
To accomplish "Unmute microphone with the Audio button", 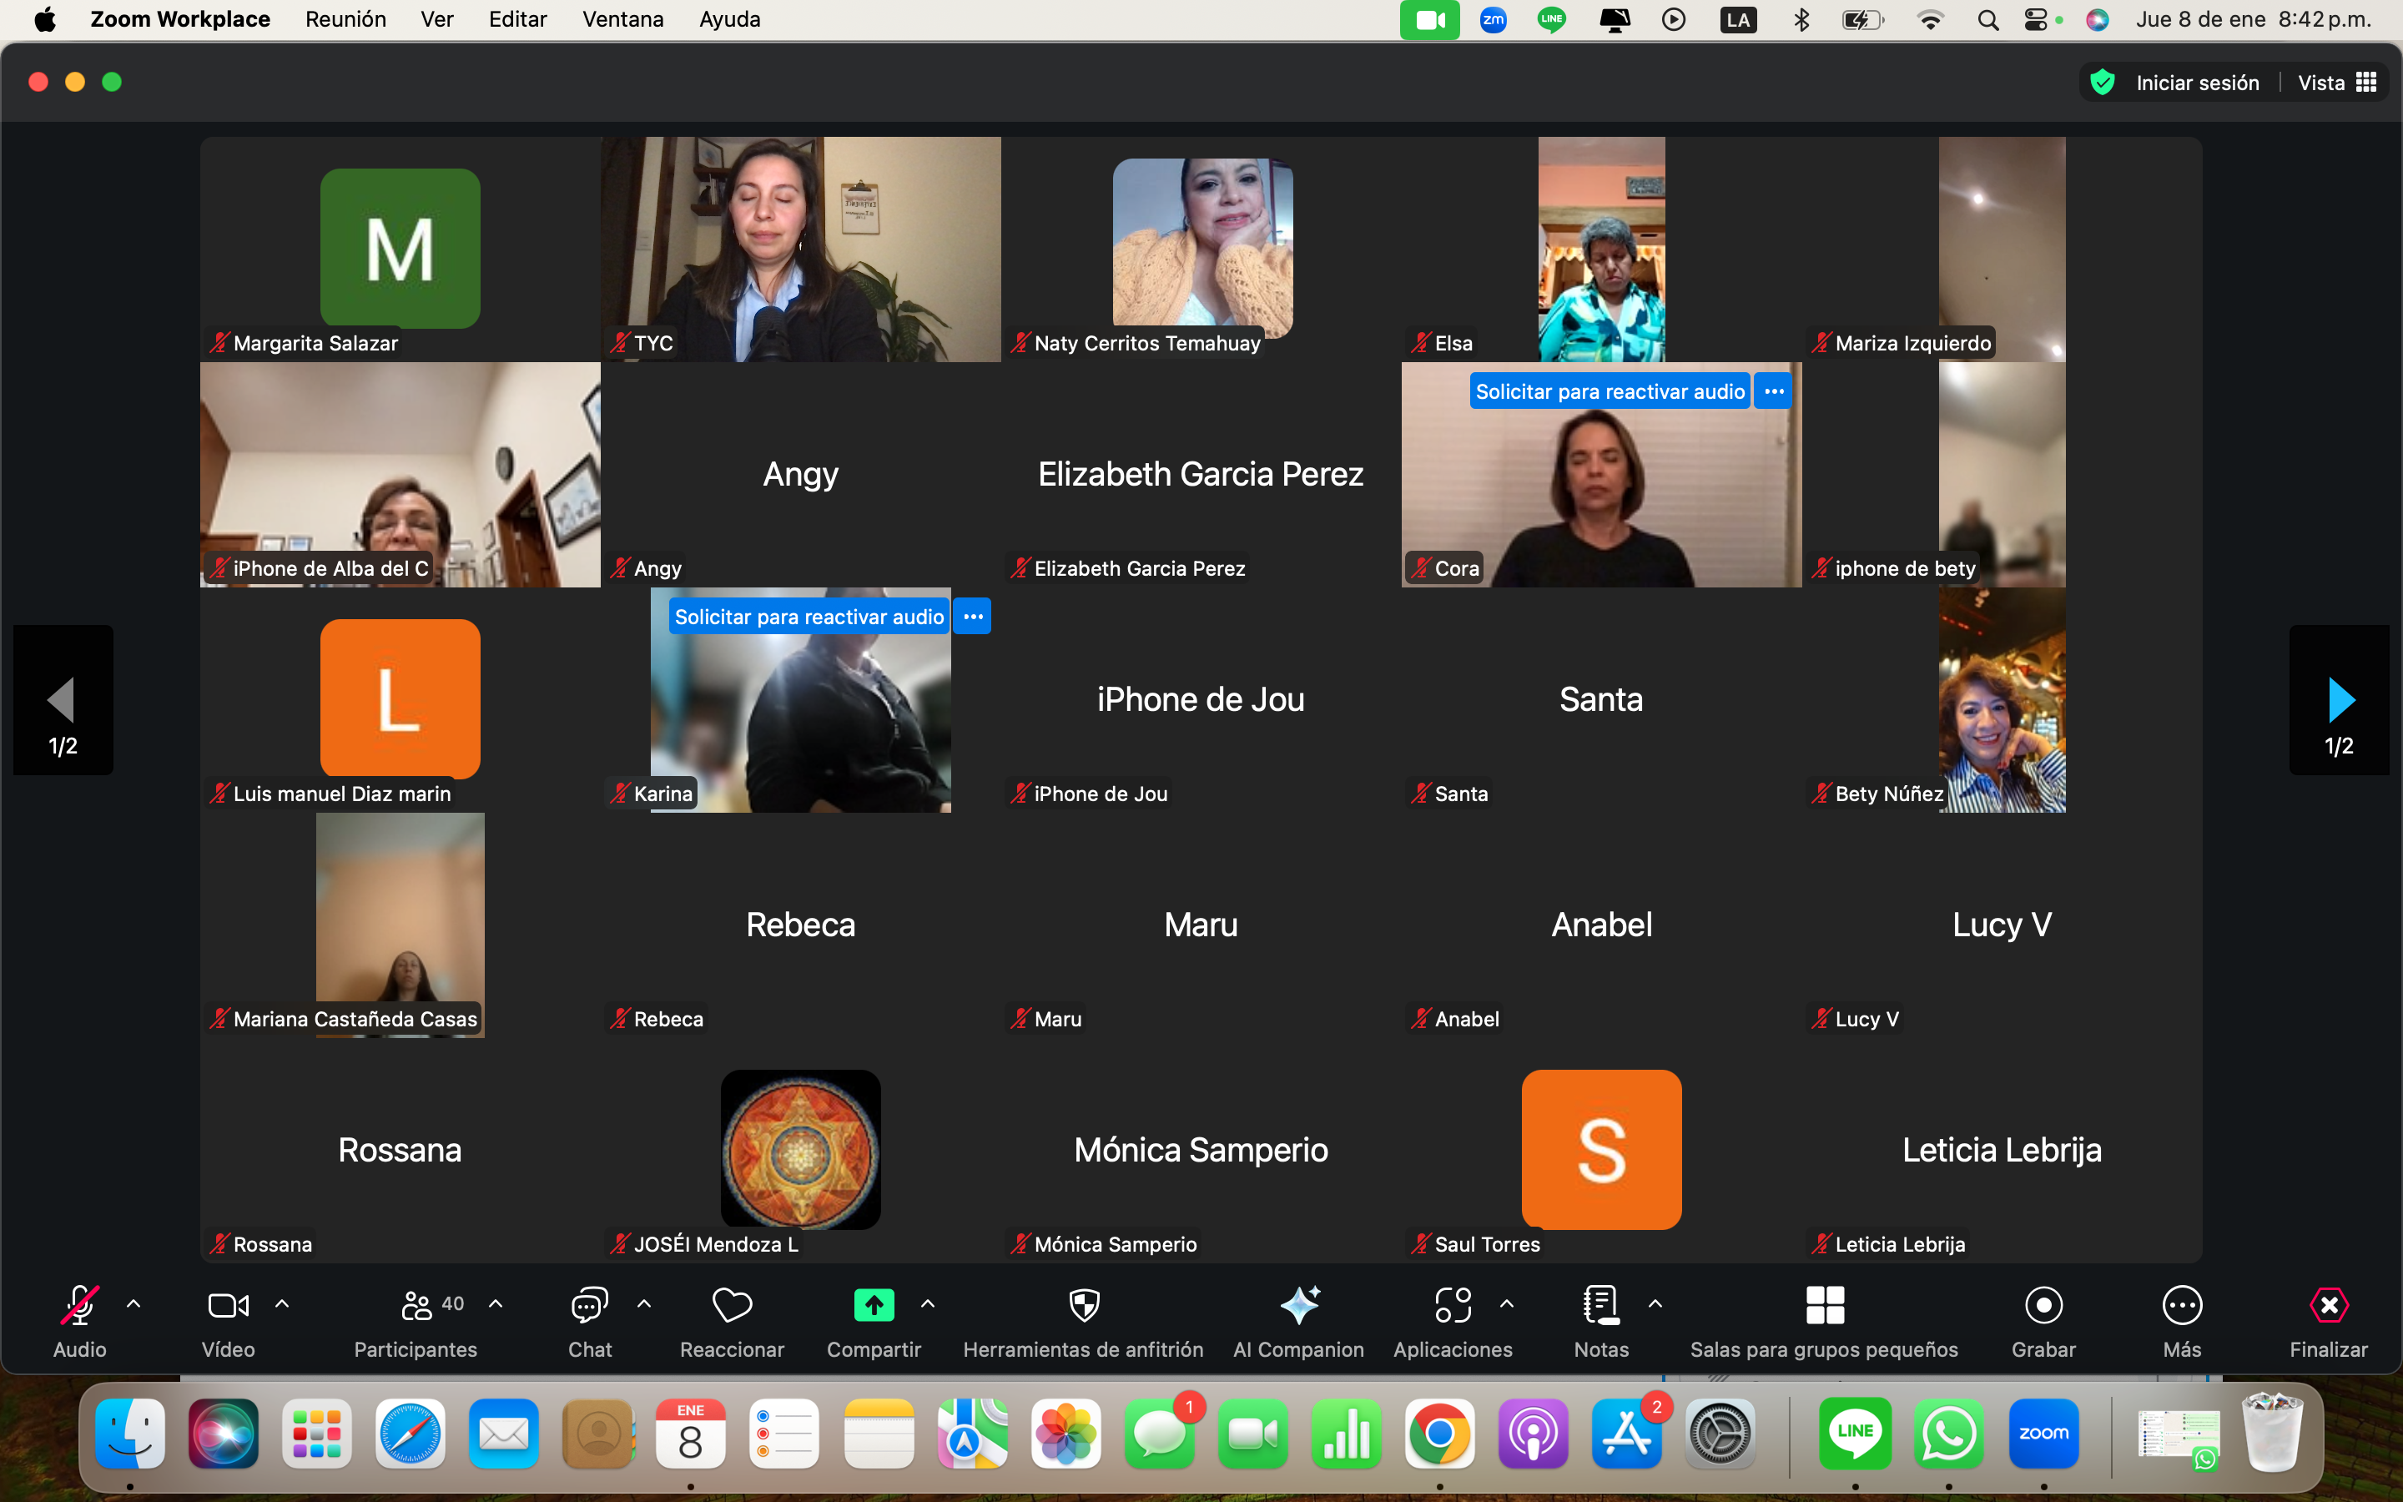I will tap(79, 1305).
